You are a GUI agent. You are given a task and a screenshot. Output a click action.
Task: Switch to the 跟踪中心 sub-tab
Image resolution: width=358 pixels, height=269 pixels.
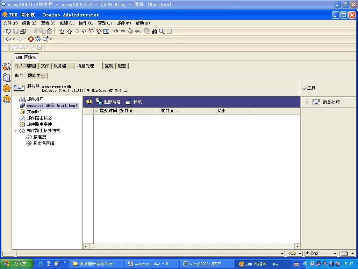(x=36, y=76)
